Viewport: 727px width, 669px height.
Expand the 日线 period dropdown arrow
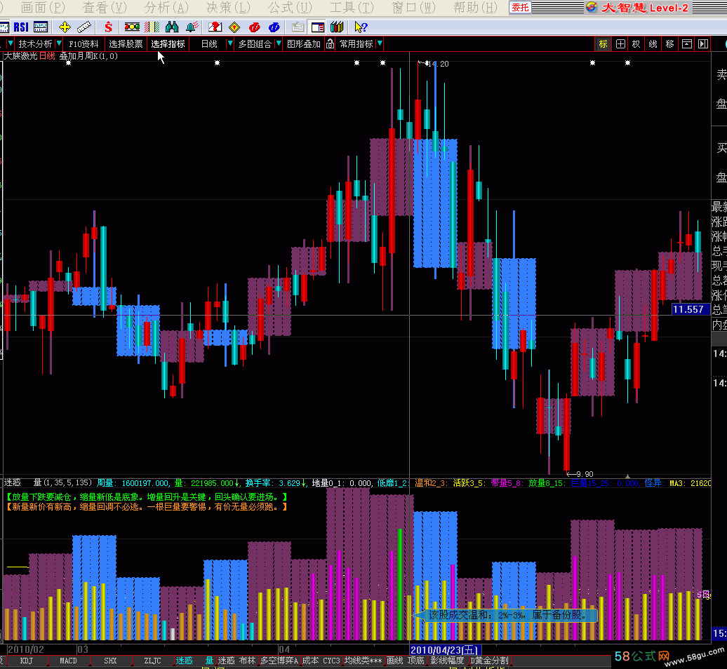228,44
